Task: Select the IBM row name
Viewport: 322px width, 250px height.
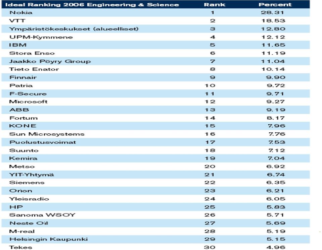Action: (x=18, y=45)
